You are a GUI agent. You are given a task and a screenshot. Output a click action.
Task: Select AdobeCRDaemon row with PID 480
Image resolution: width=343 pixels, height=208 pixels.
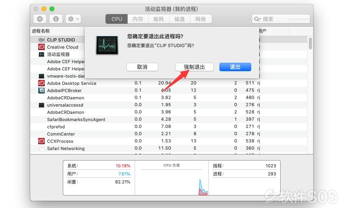(168, 97)
